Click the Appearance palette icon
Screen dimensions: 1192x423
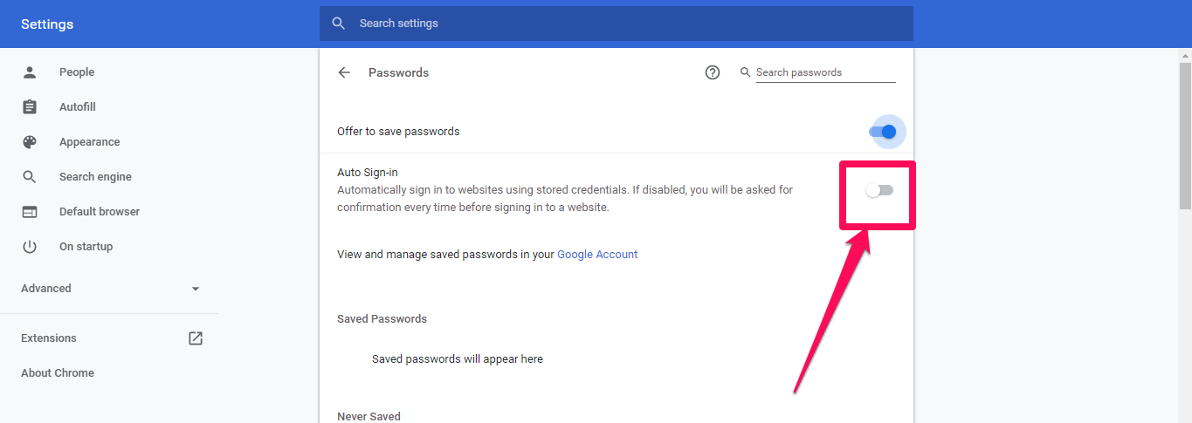point(30,142)
